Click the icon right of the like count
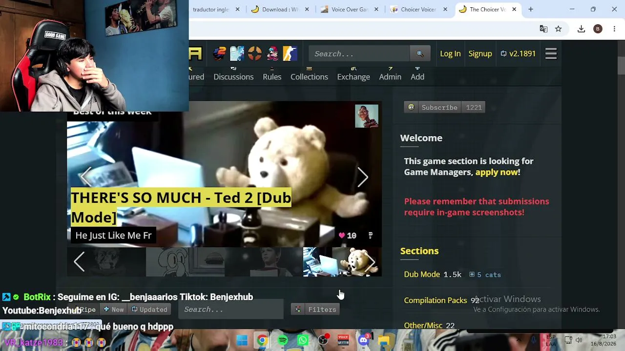 click(x=371, y=235)
